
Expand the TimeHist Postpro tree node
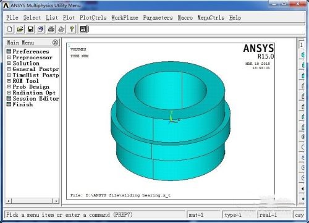(9, 75)
